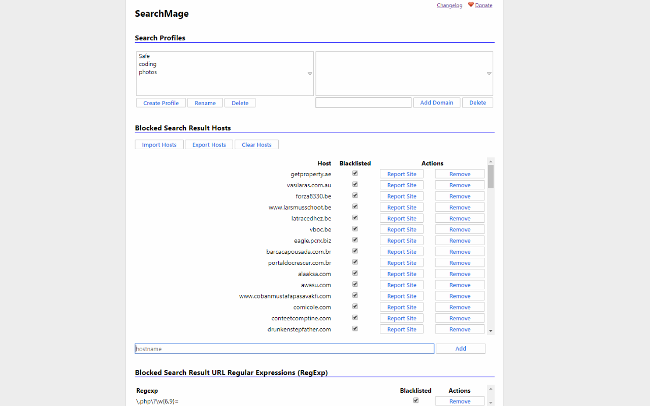650x406 pixels.
Task: Open the Changelog link
Action: pos(449,5)
